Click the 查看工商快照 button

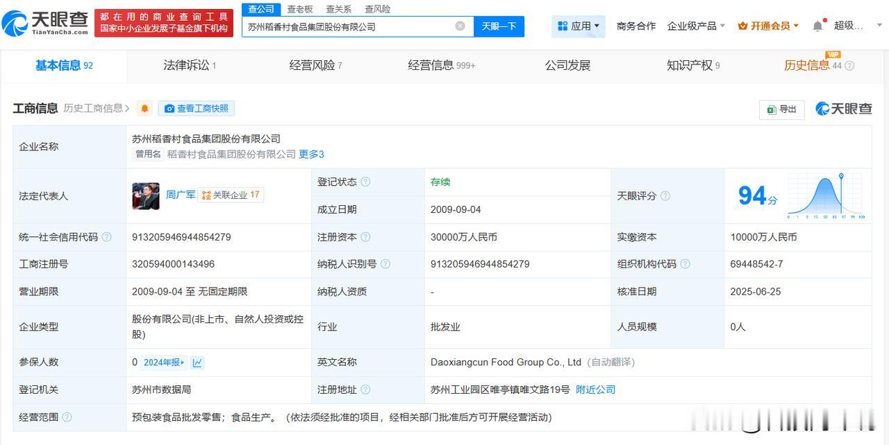pos(197,108)
